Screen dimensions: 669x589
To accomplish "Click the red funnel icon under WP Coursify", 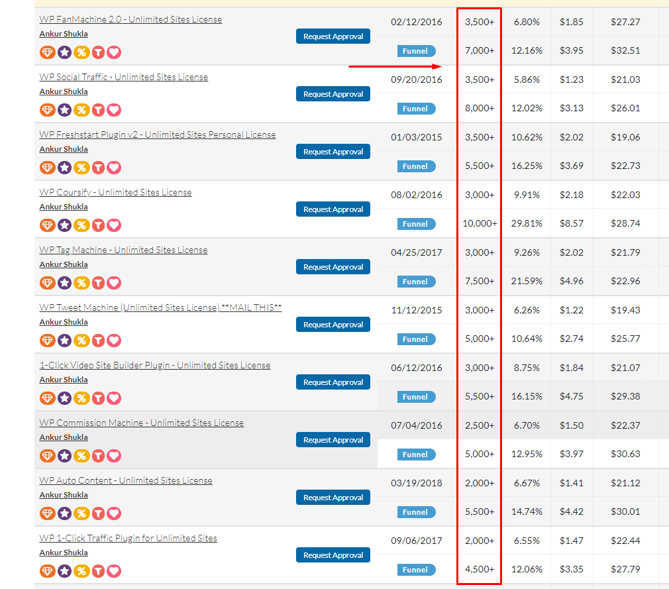I will pyautogui.click(x=98, y=225).
